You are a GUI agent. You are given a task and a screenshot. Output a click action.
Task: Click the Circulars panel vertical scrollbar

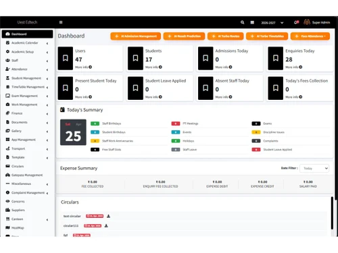pyautogui.click(x=332, y=213)
